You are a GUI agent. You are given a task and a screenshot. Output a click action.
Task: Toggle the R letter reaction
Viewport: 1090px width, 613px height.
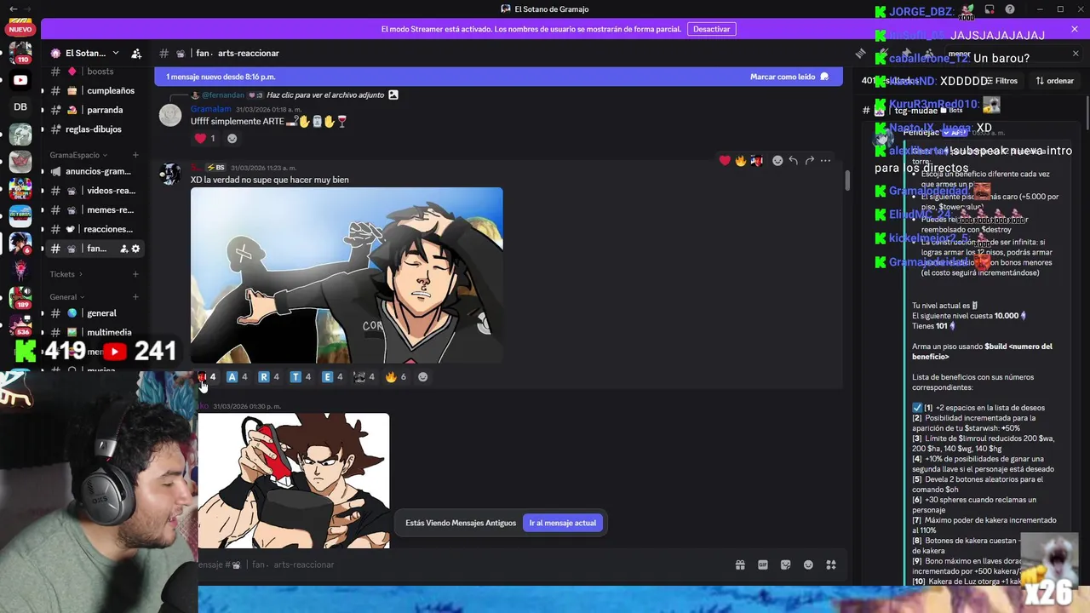[x=269, y=376]
